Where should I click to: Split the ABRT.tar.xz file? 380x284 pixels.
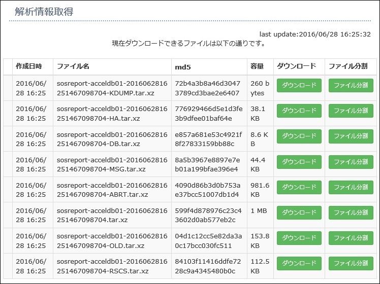[x=351, y=187]
